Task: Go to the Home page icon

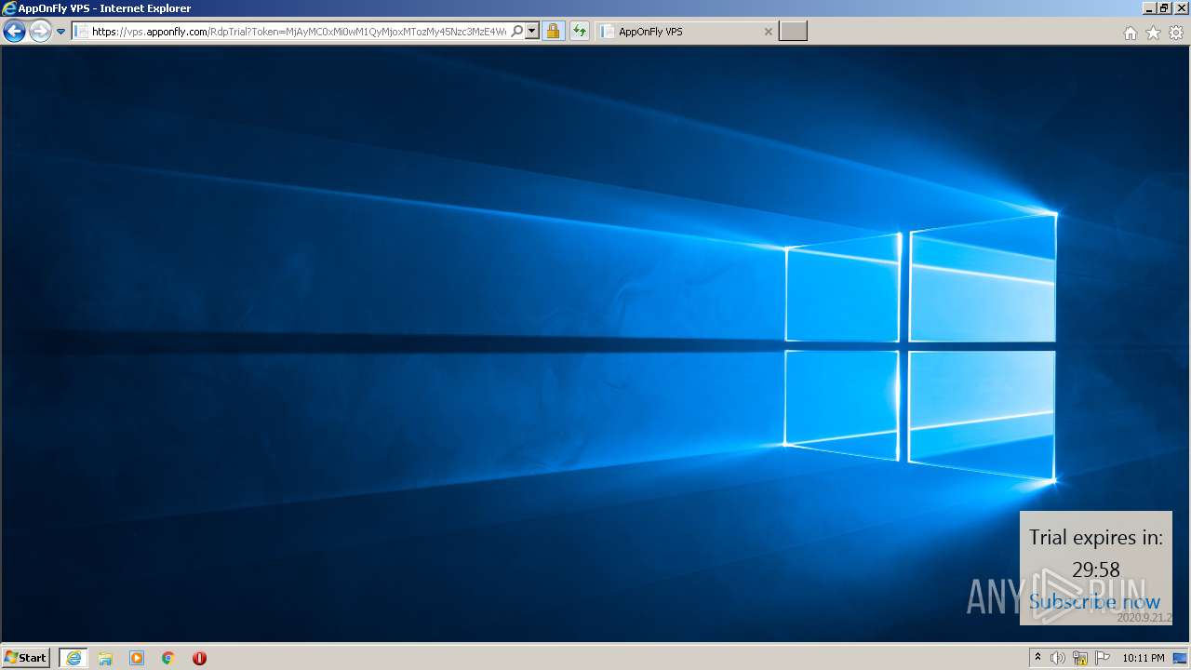Action: [x=1130, y=33]
